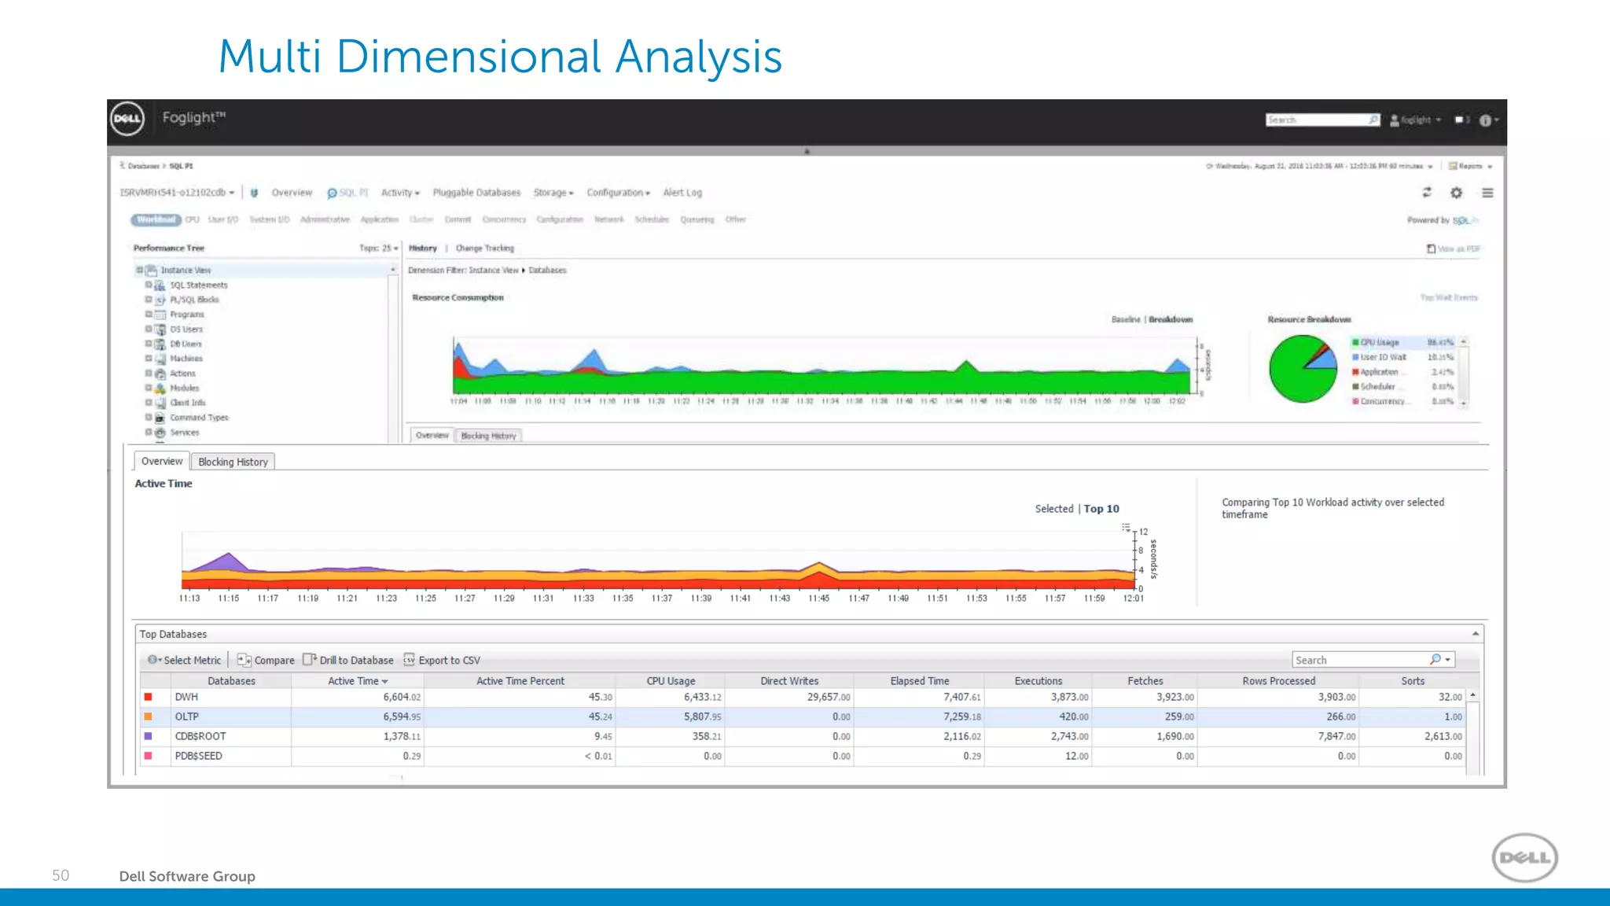
Task: Click the database home icon beside Overview
Action: tap(254, 193)
